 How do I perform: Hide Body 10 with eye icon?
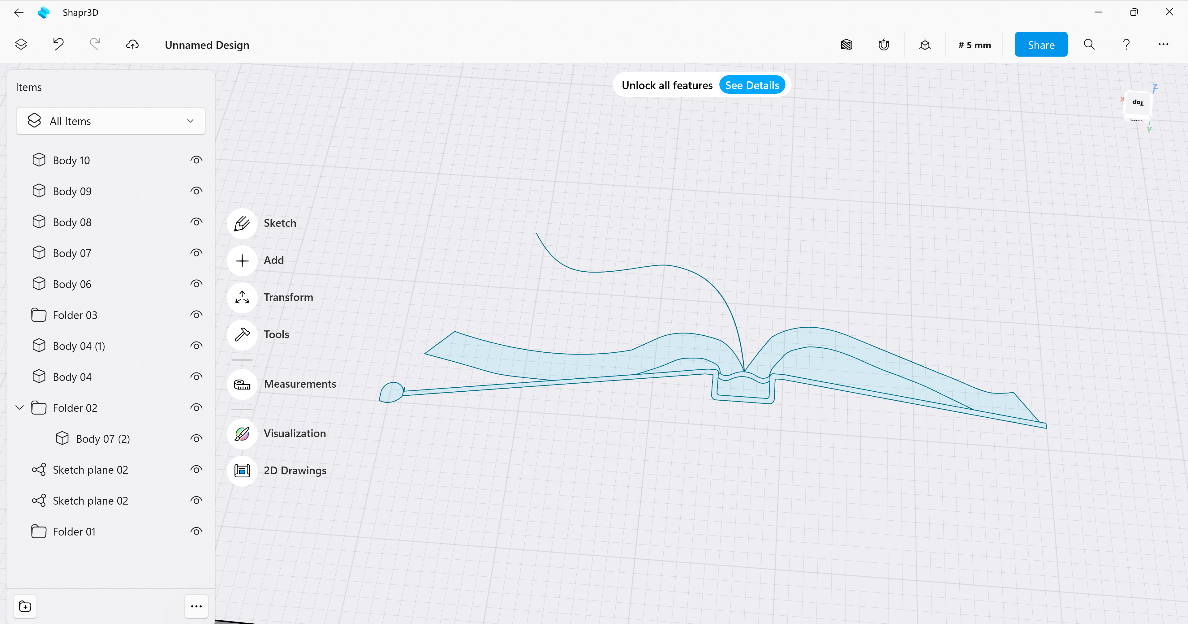tap(196, 161)
